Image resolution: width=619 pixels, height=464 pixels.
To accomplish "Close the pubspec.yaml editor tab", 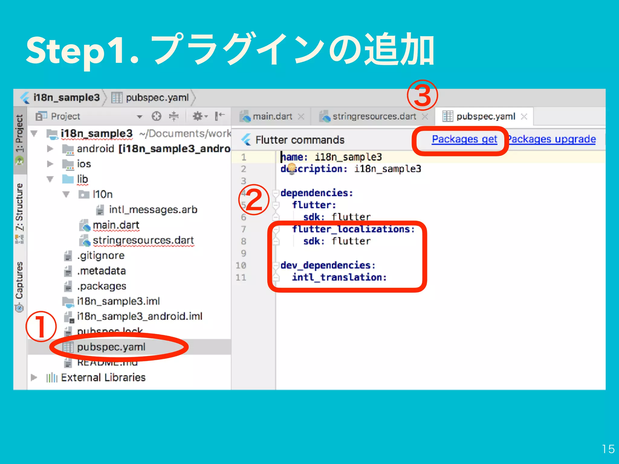I will pyautogui.click(x=524, y=117).
